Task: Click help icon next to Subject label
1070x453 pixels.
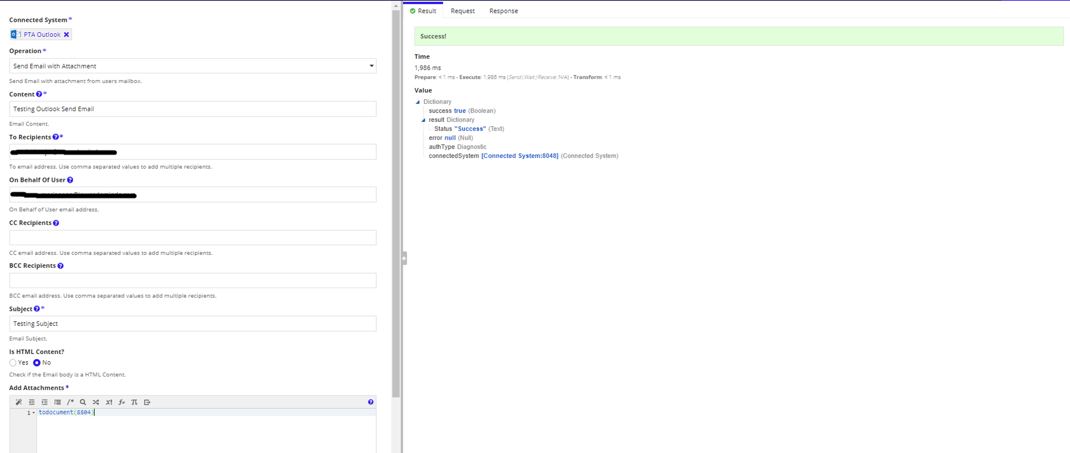Action: coord(37,308)
